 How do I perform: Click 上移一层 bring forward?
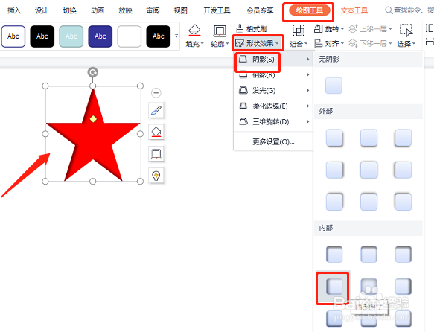coord(370,29)
